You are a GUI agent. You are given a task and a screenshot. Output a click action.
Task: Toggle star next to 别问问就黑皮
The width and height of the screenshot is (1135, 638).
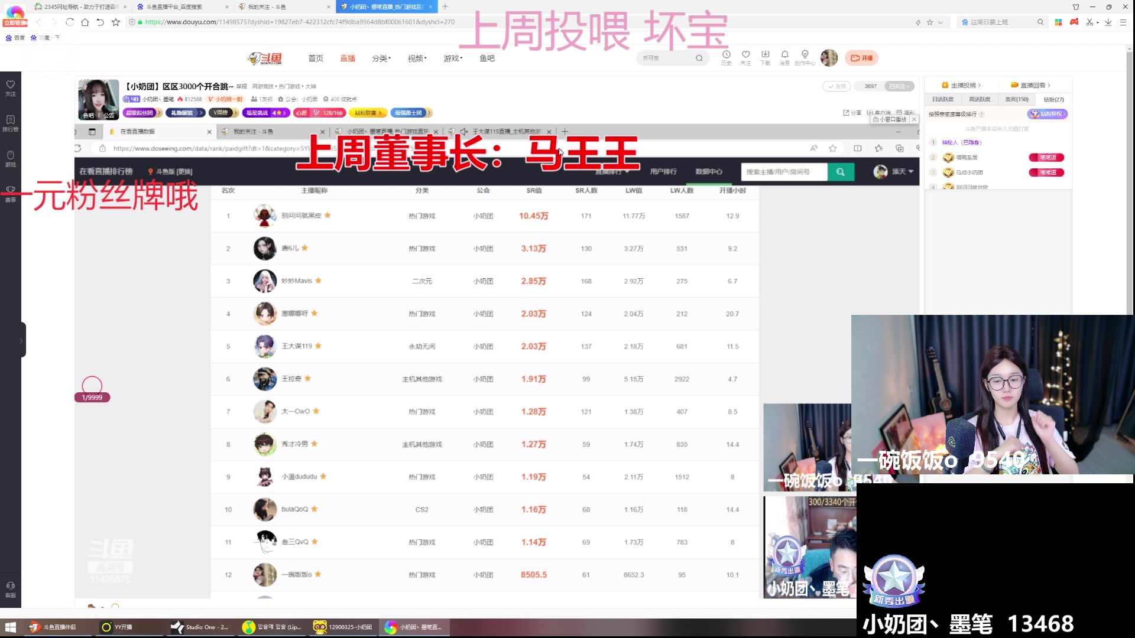click(x=327, y=216)
